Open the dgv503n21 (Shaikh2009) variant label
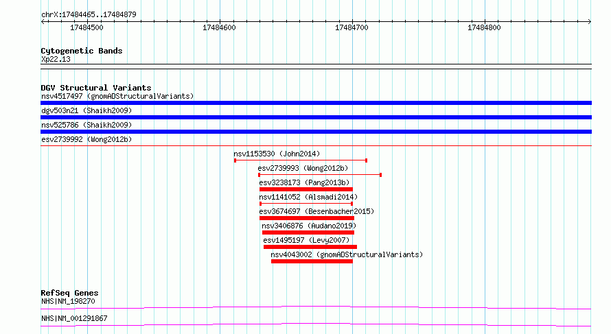 tap(87, 110)
